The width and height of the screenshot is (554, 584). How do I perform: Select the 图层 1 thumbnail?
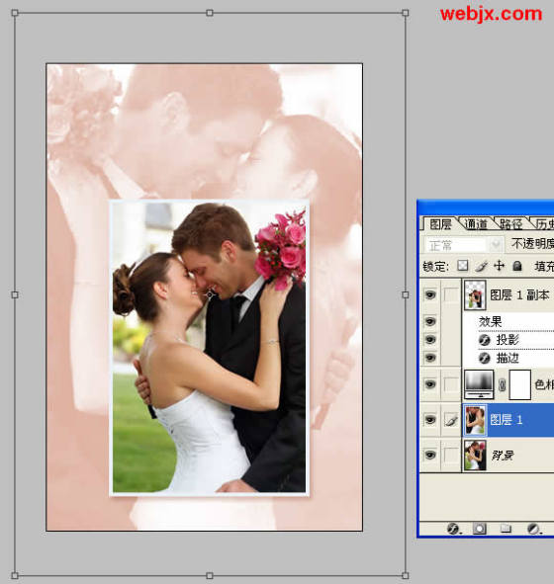tap(475, 420)
